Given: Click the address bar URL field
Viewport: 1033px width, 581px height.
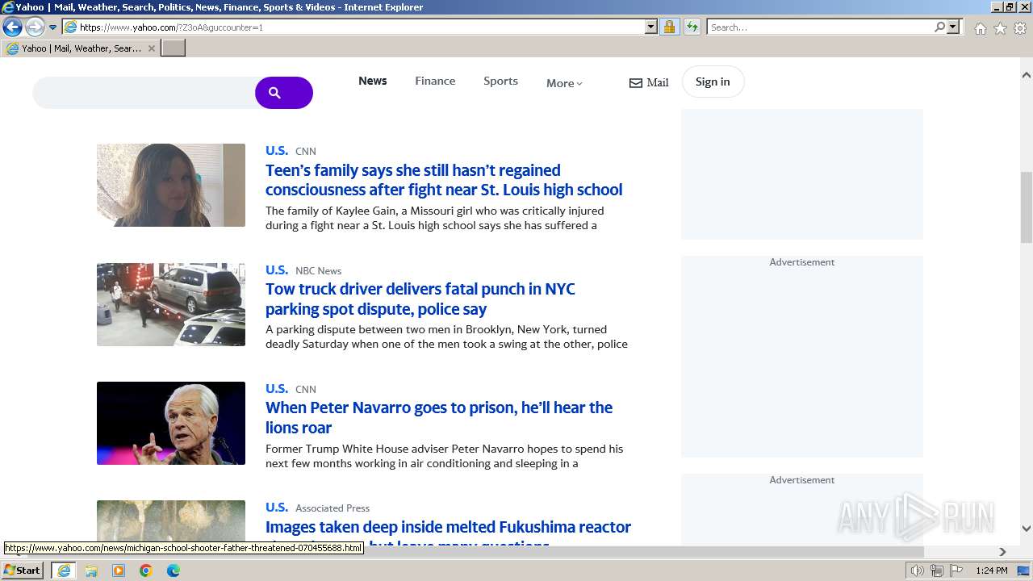Looking at the screenshot, I should point(353,27).
